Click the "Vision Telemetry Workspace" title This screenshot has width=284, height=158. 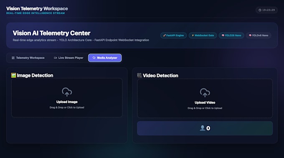pyautogui.click(x=37, y=8)
